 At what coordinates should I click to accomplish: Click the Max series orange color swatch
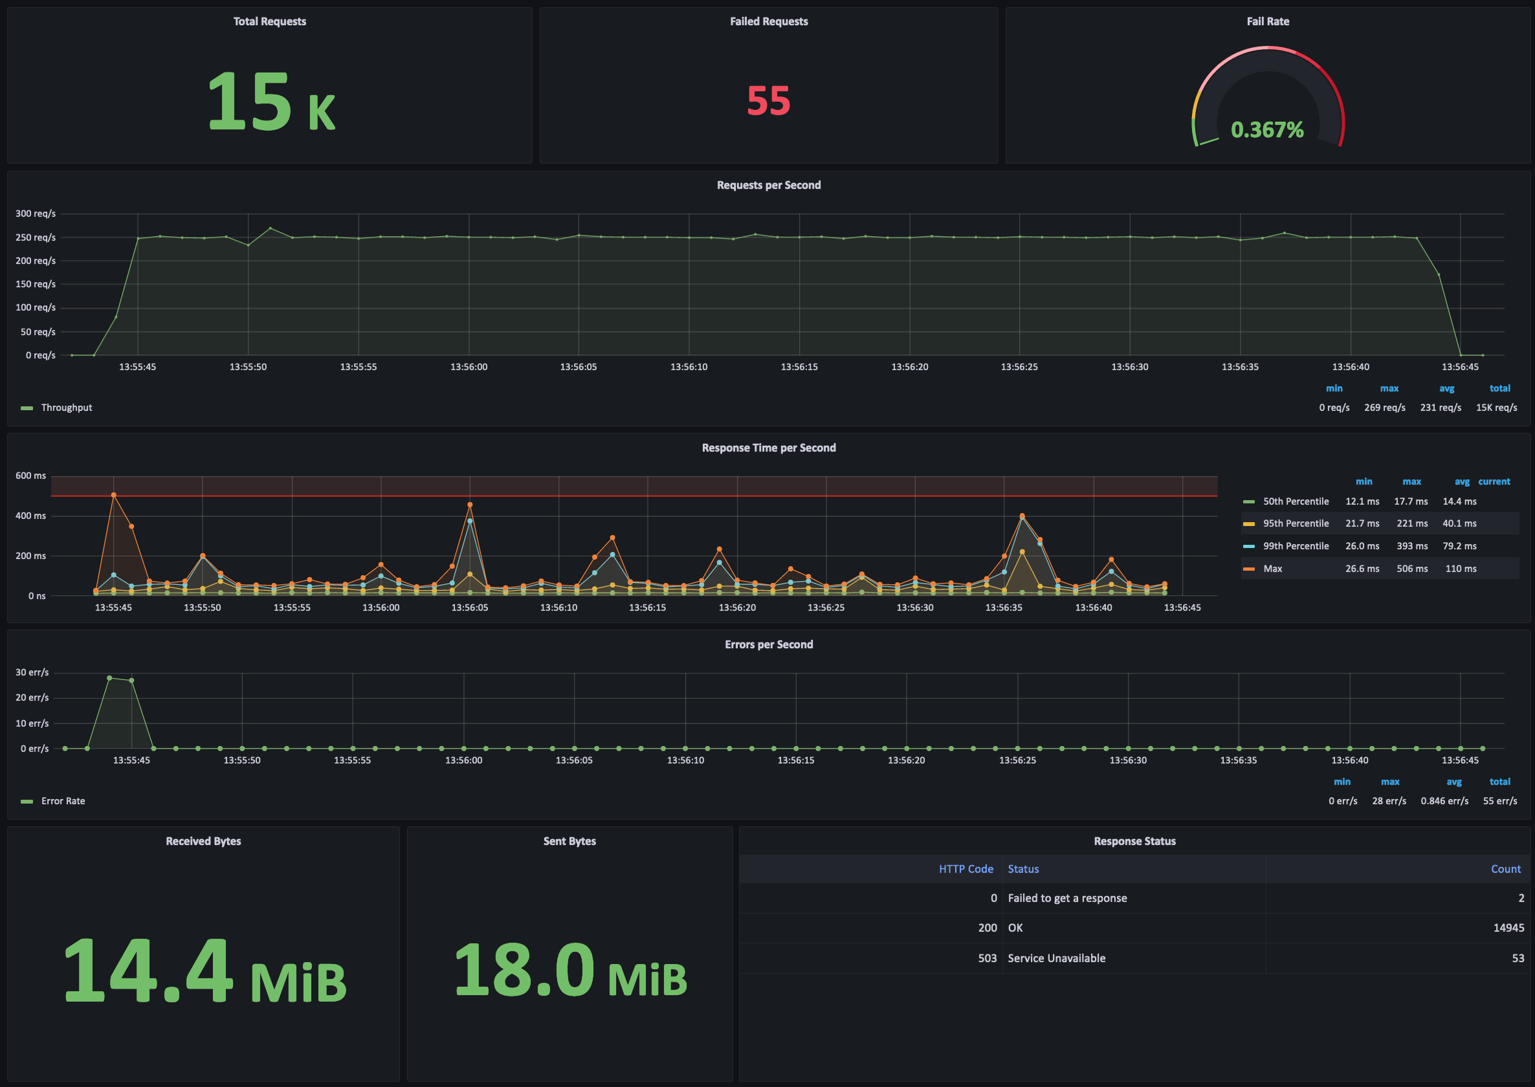1248,569
